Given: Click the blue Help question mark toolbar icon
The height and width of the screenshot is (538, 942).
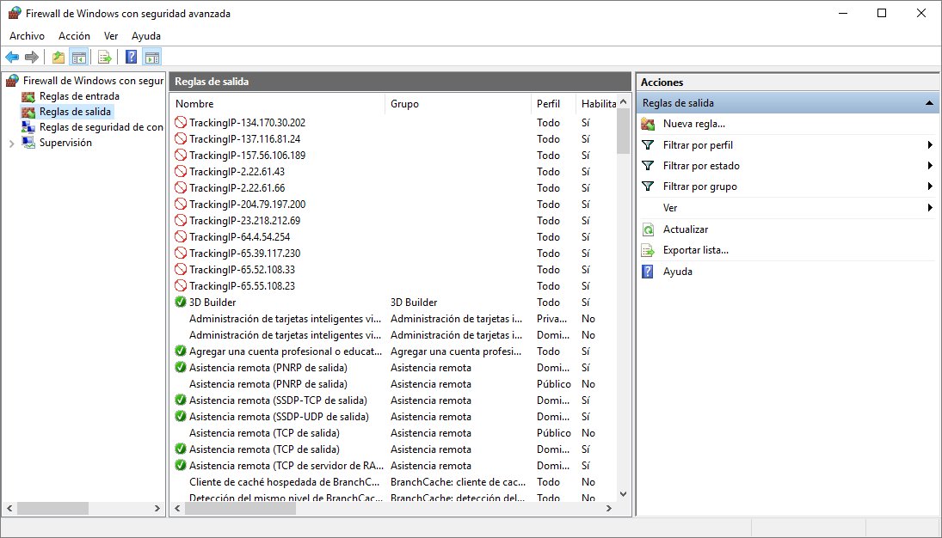Looking at the screenshot, I should click(x=131, y=58).
